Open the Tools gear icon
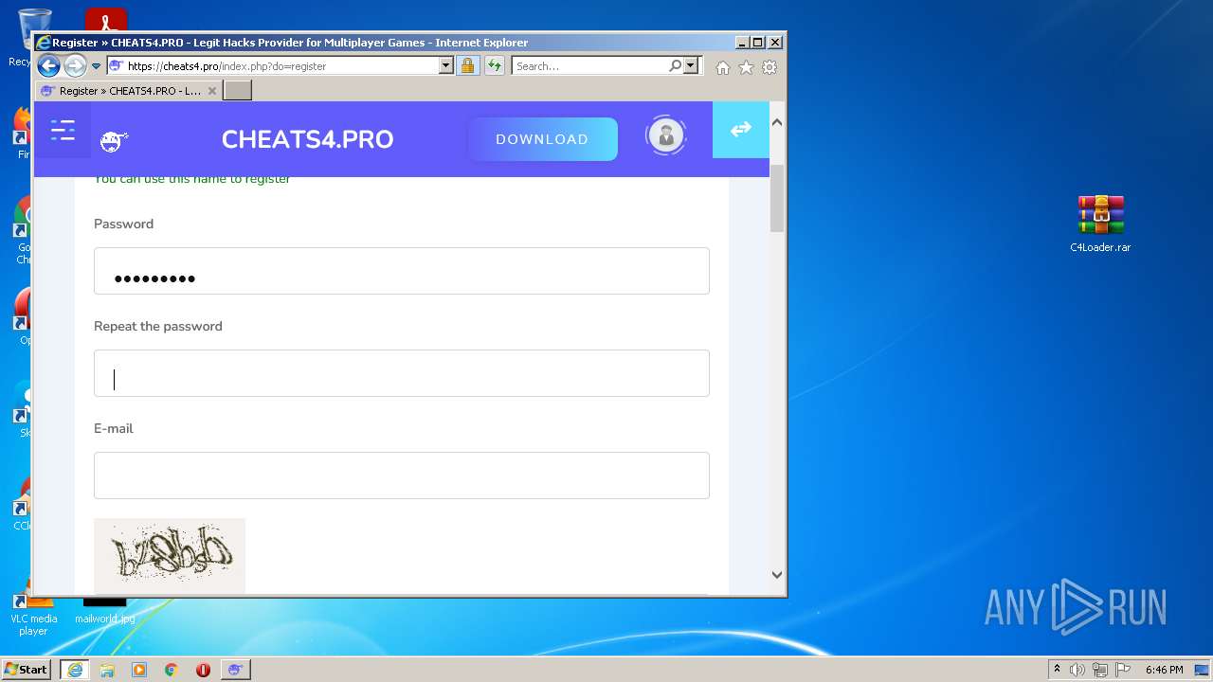The height and width of the screenshot is (682, 1213). 769,67
